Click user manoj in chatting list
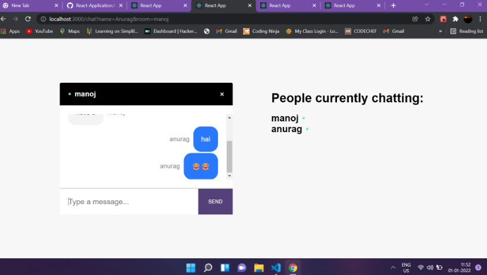Image resolution: width=487 pixels, height=275 pixels. 285,118
